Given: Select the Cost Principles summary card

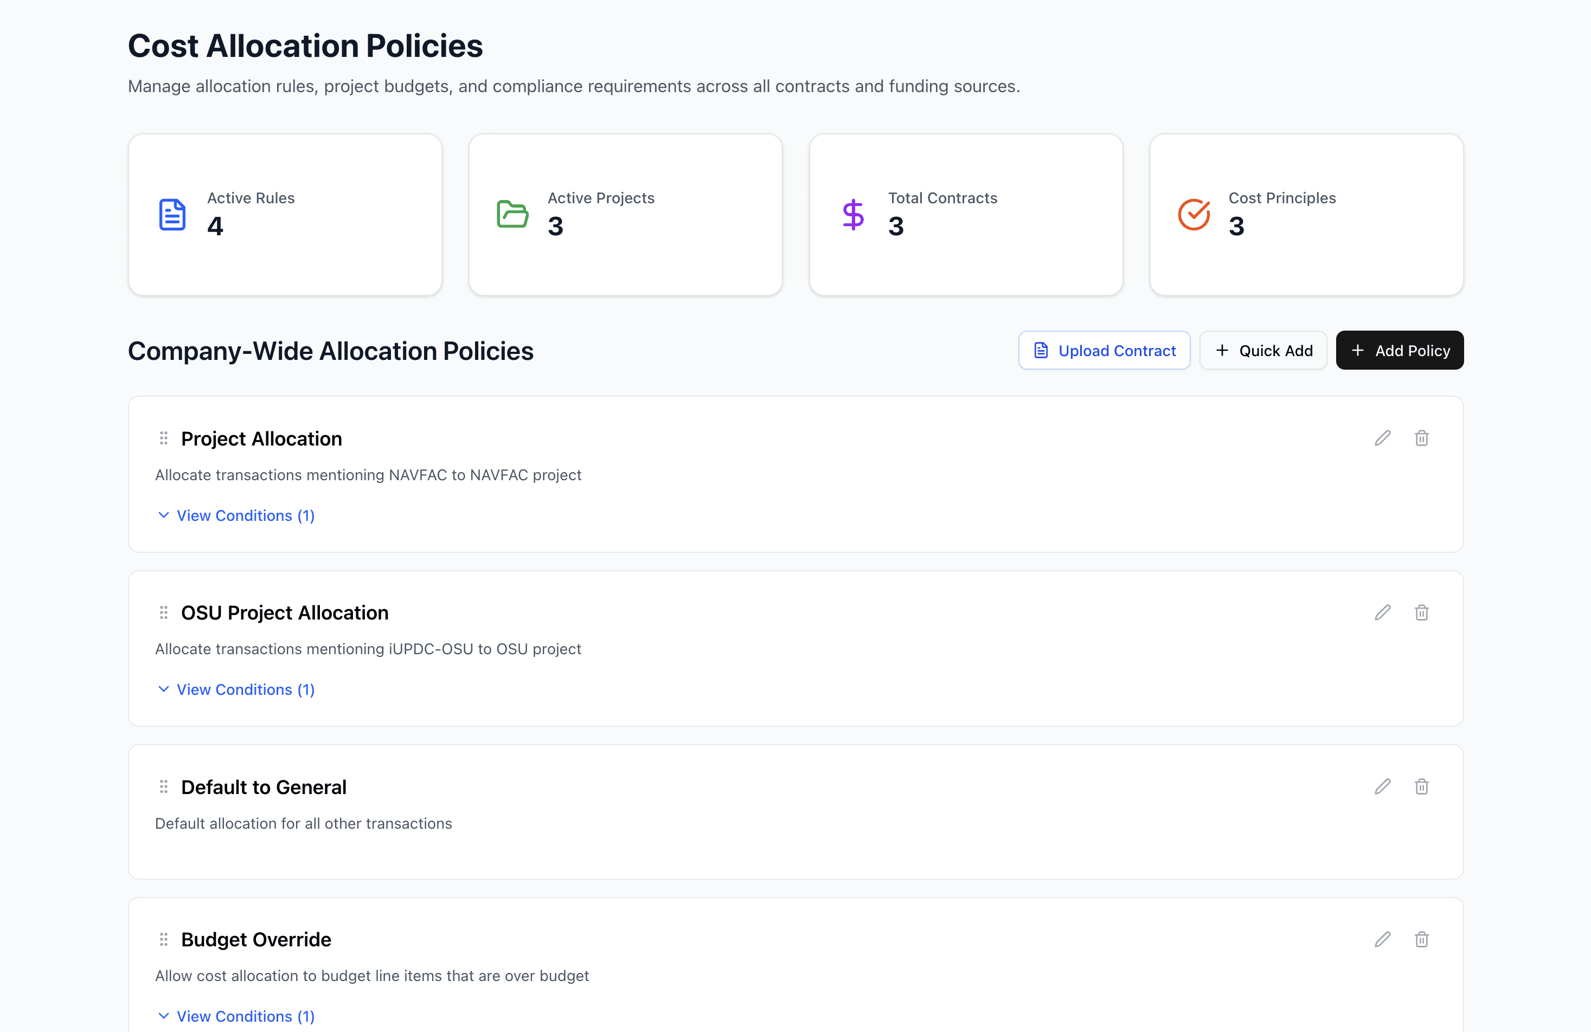Looking at the screenshot, I should point(1306,215).
